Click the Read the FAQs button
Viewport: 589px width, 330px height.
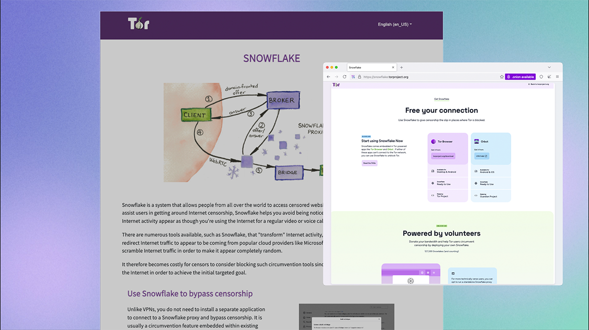[370, 163]
